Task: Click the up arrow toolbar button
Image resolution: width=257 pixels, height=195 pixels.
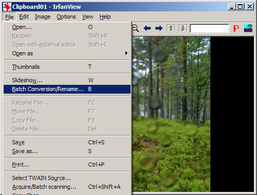Action: click(x=171, y=28)
